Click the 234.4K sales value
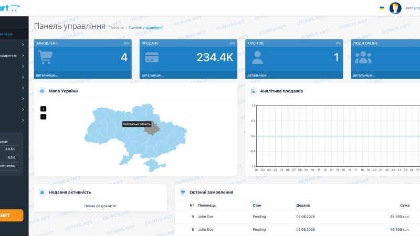 215,57
